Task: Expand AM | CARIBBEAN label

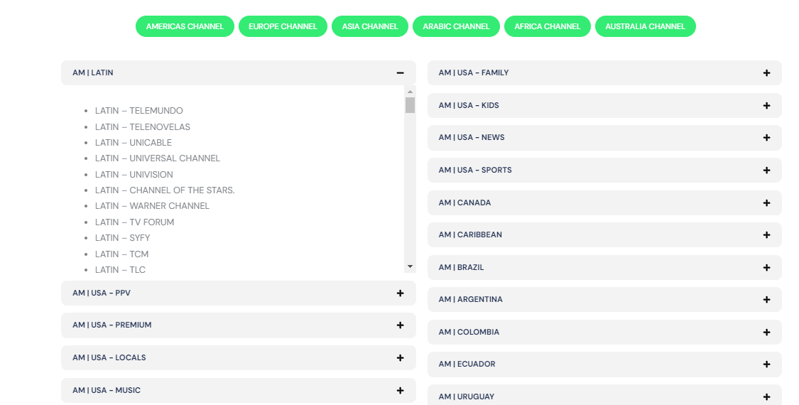Action: [470, 234]
